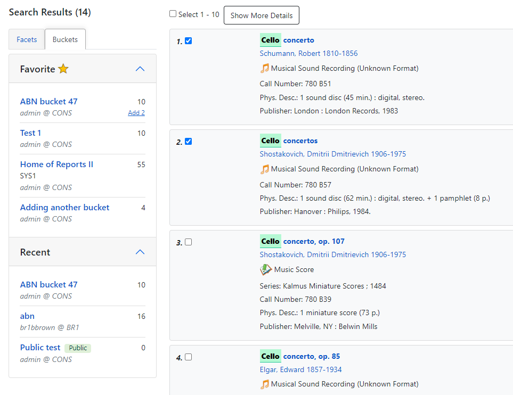
Task: Switch to the Facets tab
Action: 26,39
